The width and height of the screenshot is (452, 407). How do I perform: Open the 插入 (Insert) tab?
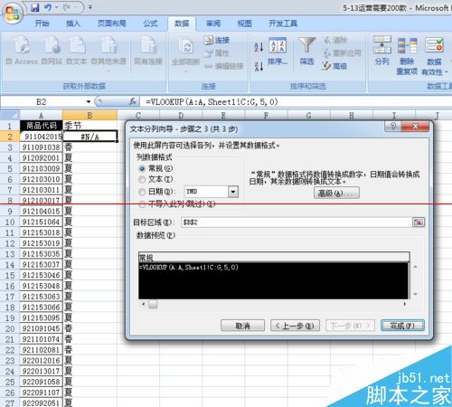(73, 24)
